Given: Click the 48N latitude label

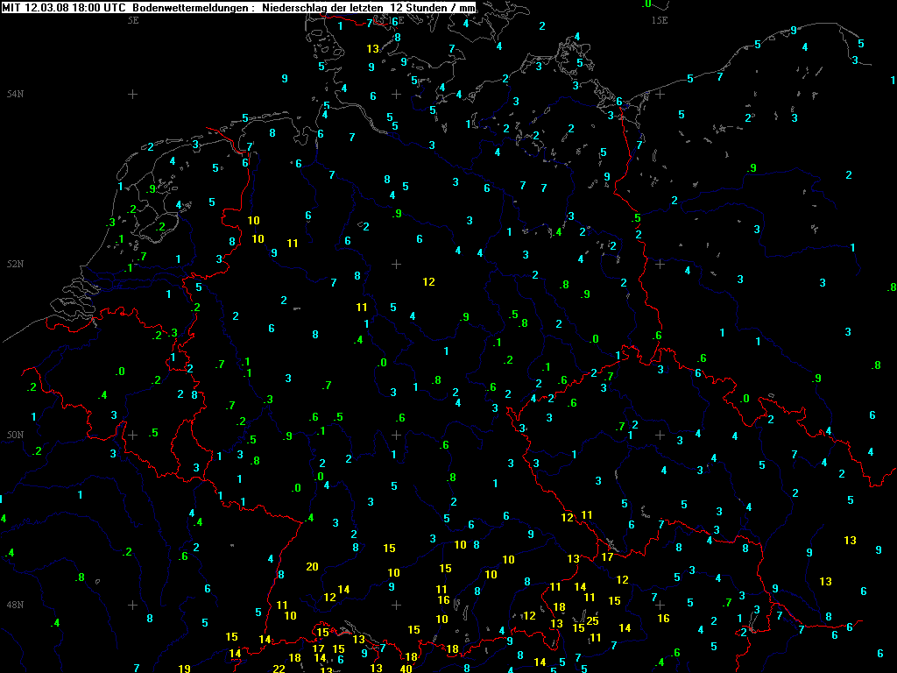Looking at the screenshot, I should [15, 605].
